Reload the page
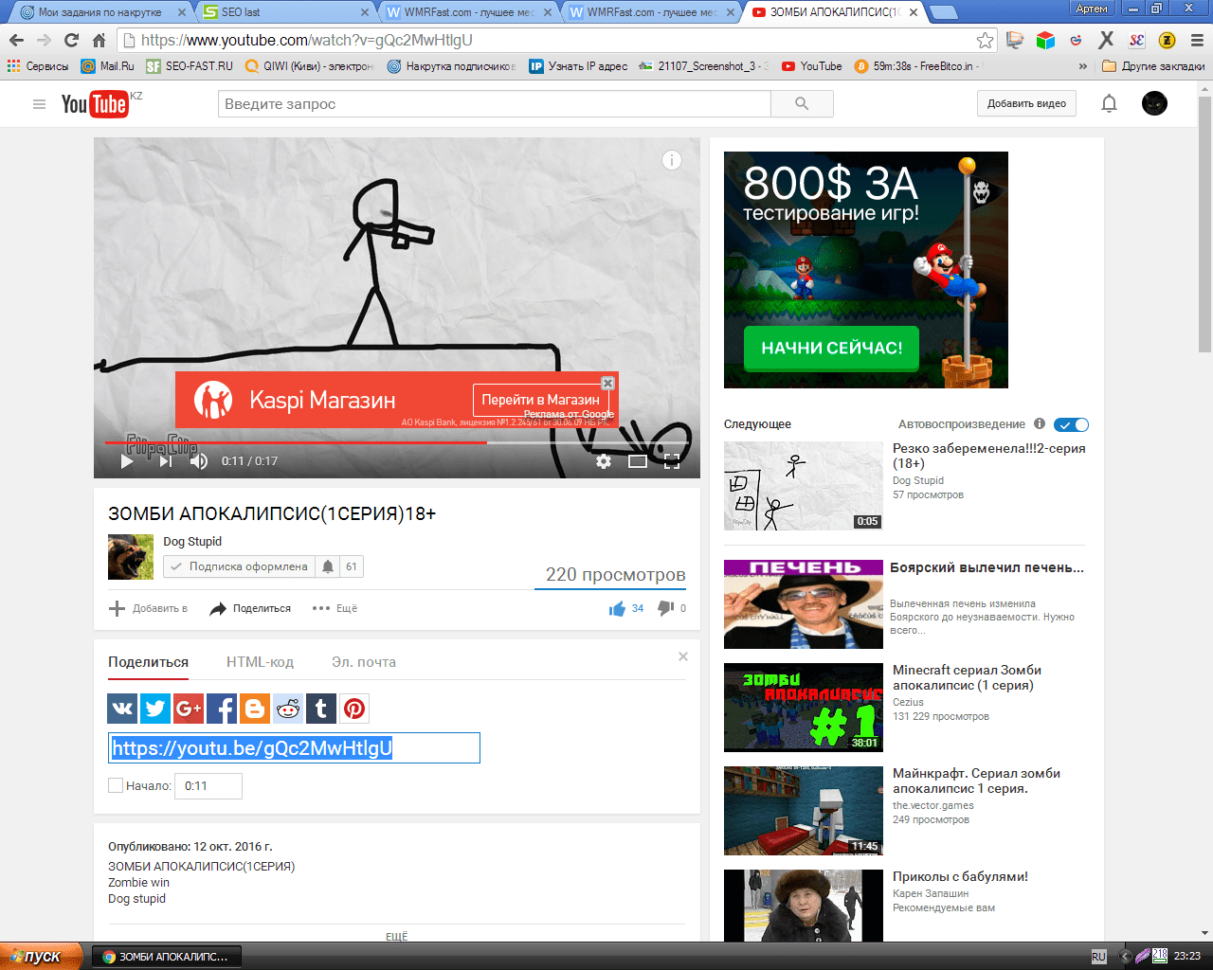Screen dimensions: 1213x970 coord(71,40)
